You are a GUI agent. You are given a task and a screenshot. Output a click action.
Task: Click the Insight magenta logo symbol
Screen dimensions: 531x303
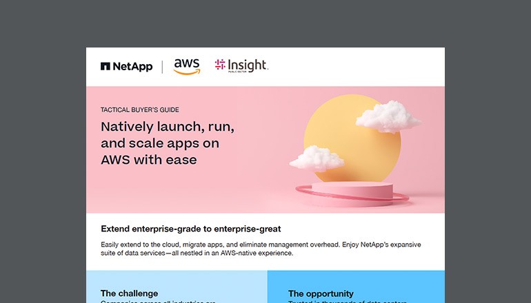pyautogui.click(x=220, y=65)
